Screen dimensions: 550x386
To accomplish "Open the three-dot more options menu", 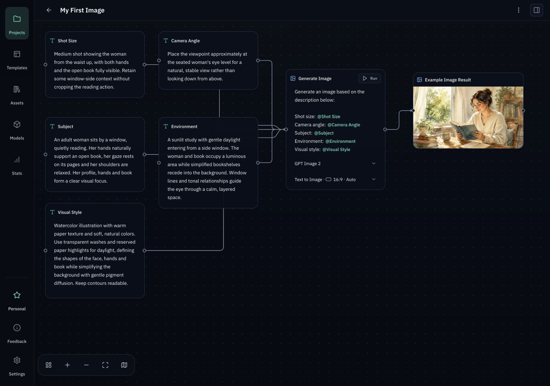I will [x=519, y=10].
